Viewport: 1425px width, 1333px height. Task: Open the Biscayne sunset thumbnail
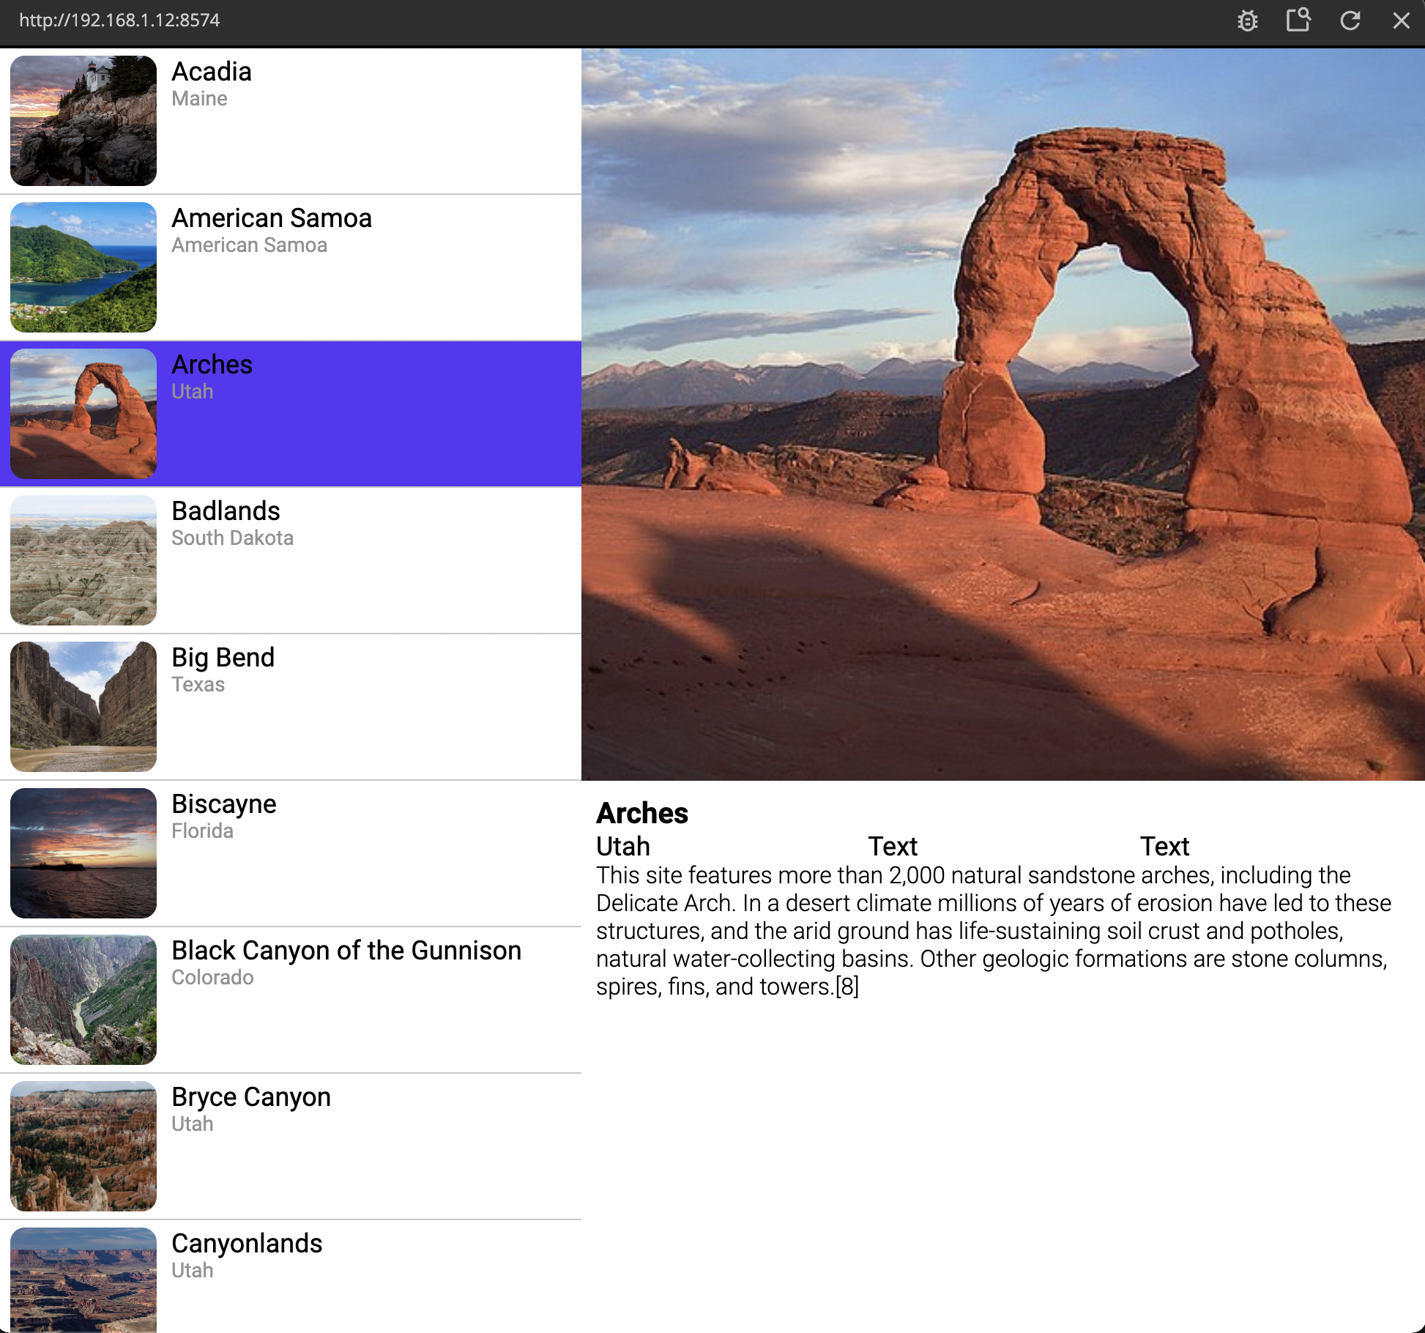[83, 853]
